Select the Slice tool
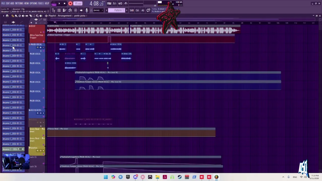Image resolution: width=322 pixels, height=181 pixels. click(30, 16)
